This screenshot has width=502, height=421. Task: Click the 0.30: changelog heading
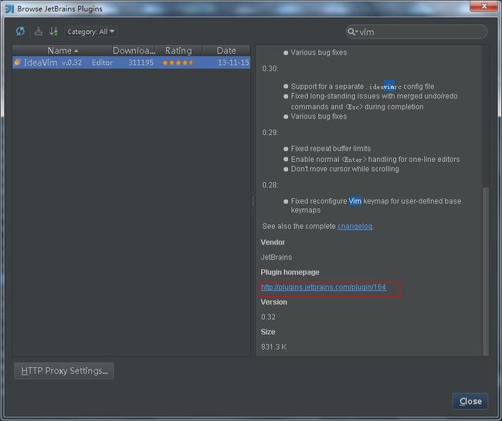click(270, 69)
